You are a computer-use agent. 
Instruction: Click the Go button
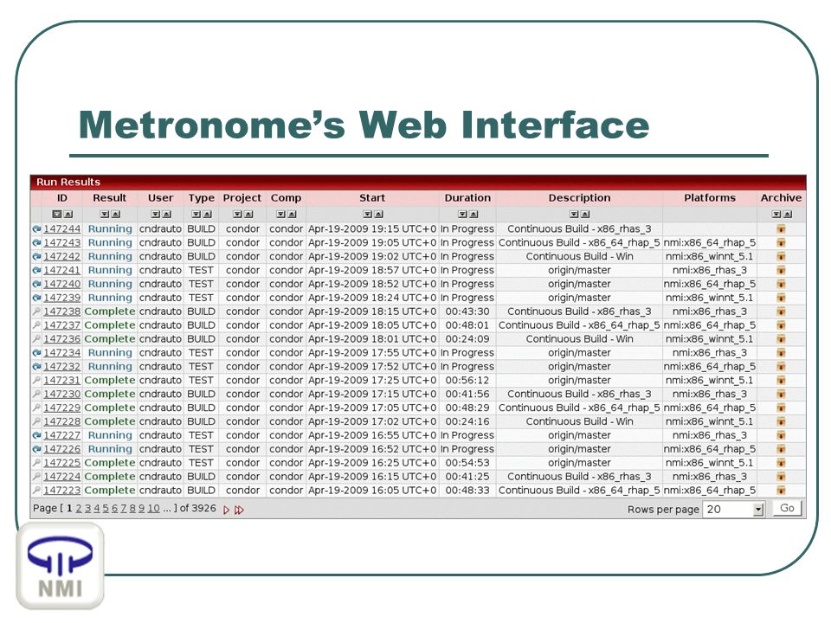pyautogui.click(x=787, y=508)
